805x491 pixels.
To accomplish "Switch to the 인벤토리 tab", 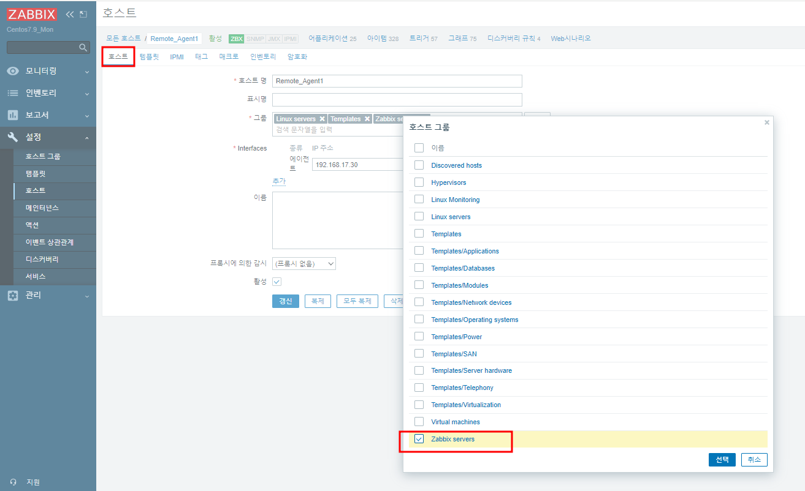I will pos(263,56).
